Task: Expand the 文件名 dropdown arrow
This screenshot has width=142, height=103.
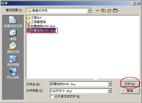Action: click(110, 84)
